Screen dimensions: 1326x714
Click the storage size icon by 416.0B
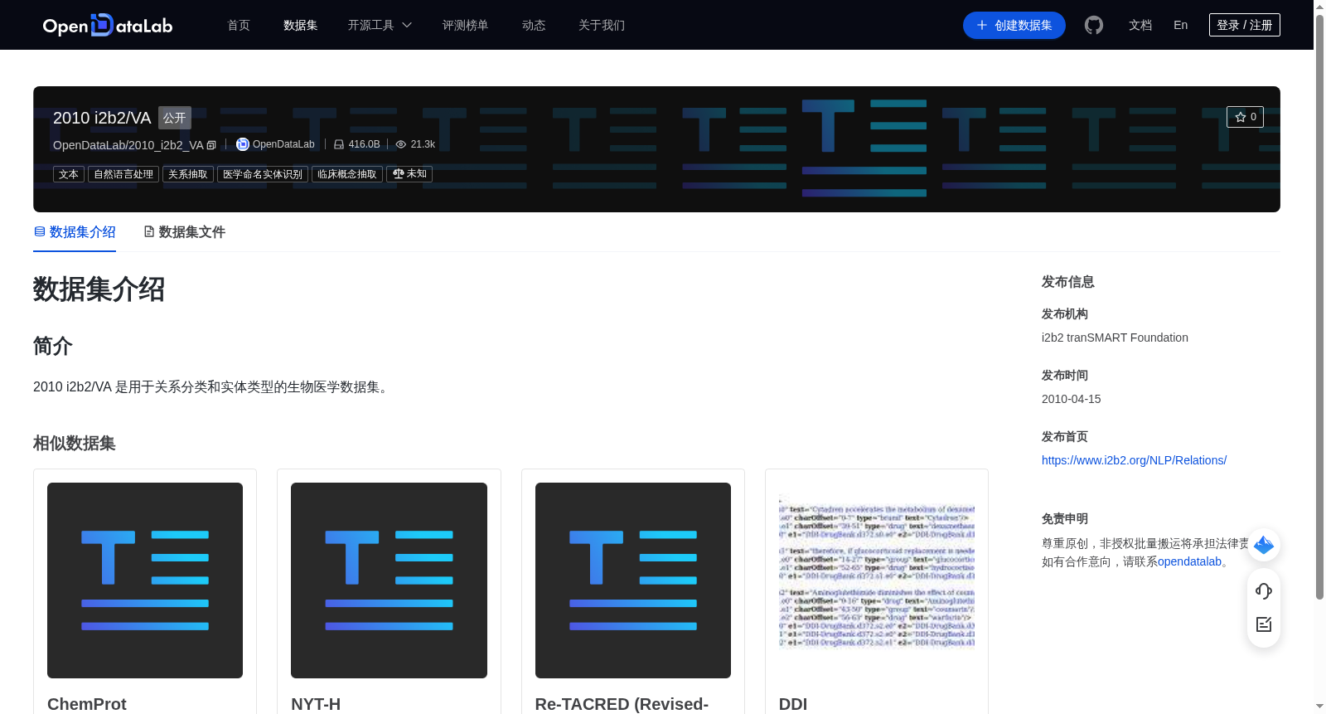coord(339,144)
